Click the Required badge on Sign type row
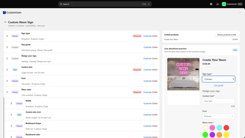Image resolution: width=245 pixels, height=138 pixels. click(137, 36)
